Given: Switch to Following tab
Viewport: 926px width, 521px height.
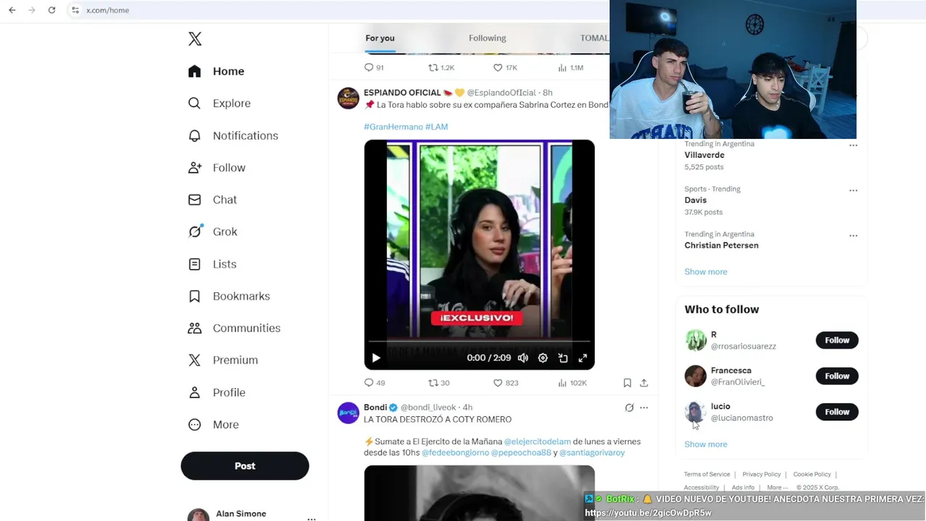Looking at the screenshot, I should 487,38.
